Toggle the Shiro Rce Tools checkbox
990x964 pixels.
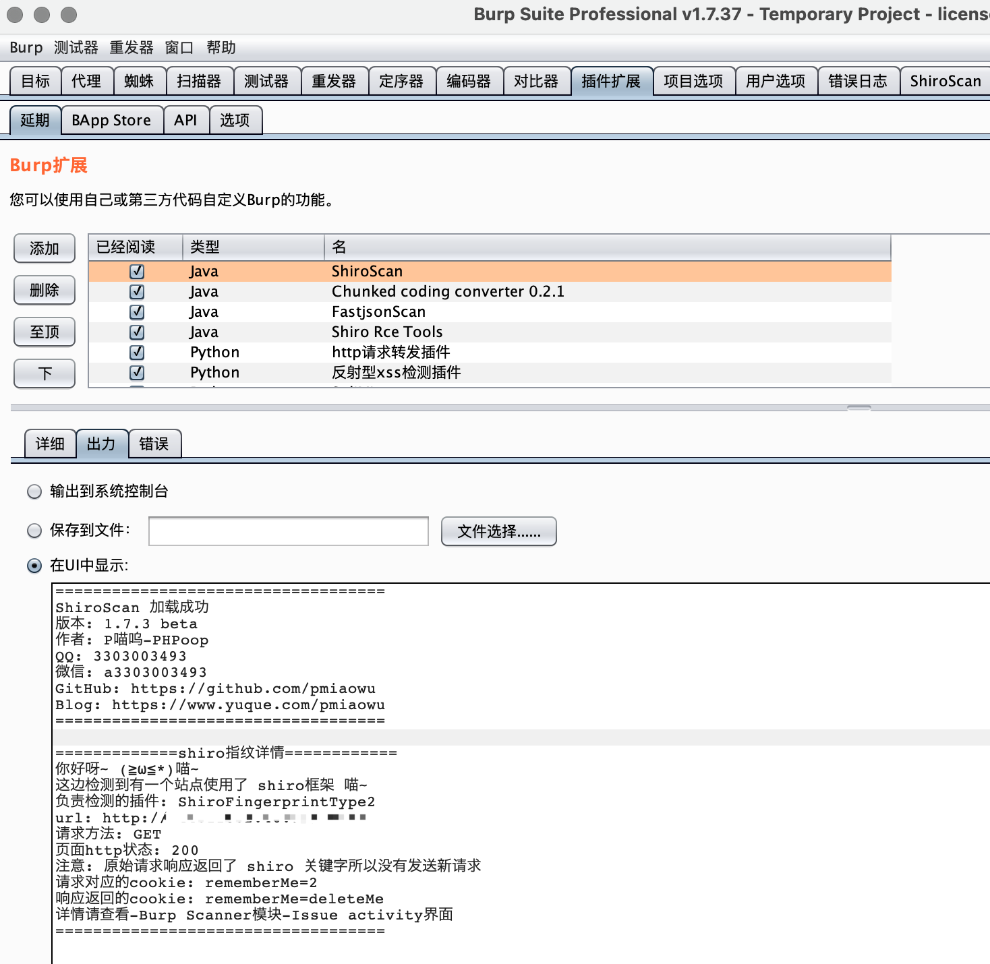(x=137, y=332)
